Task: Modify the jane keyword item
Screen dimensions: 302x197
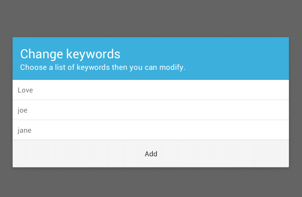Action: click(x=151, y=130)
